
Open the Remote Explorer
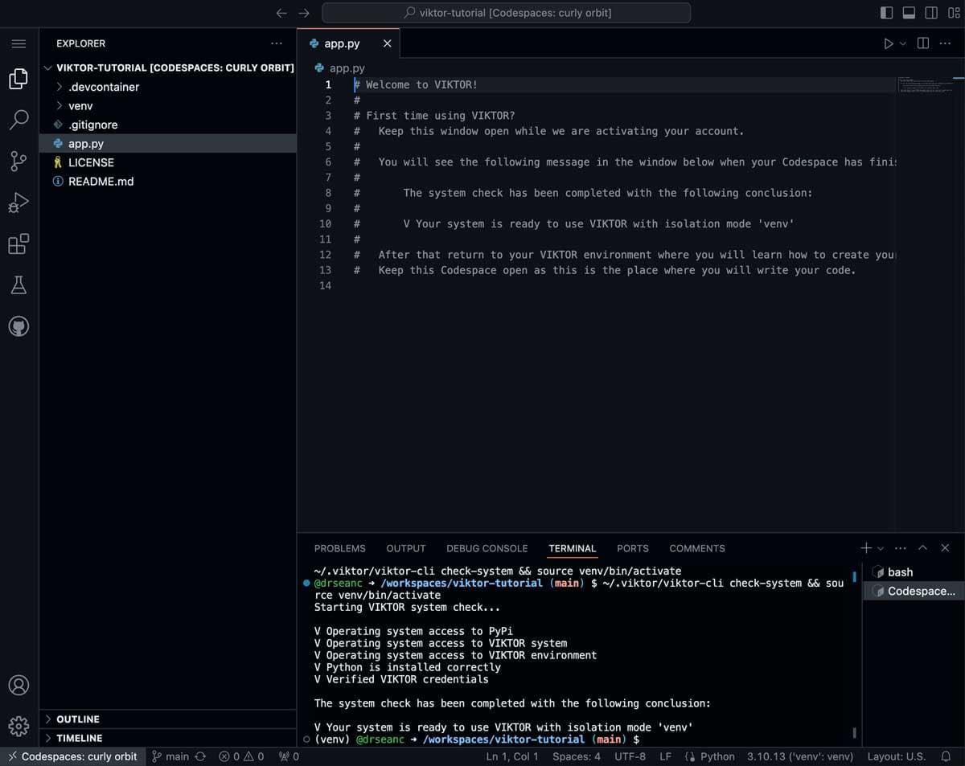18,326
